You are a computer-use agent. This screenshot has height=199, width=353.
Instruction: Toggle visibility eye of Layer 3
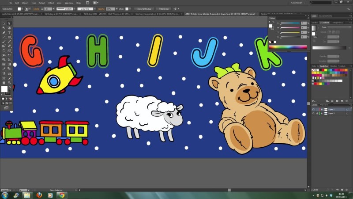click(x=313, y=113)
